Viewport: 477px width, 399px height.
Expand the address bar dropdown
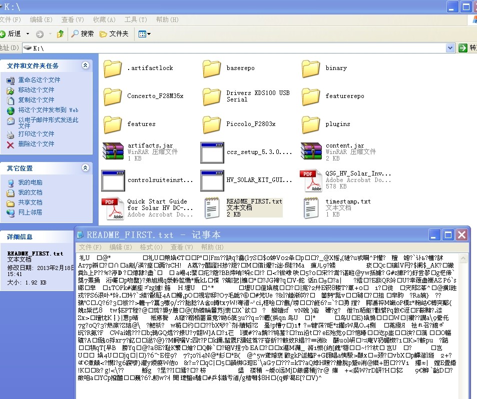(450, 47)
